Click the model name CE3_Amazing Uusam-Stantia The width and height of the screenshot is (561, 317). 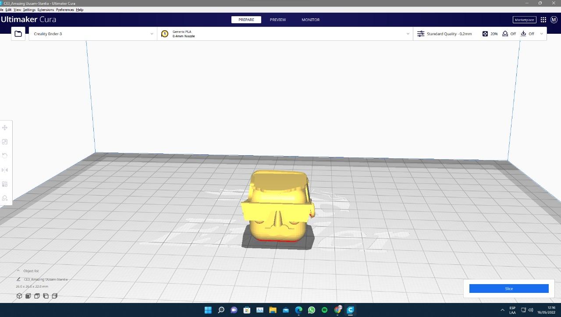pyautogui.click(x=46, y=279)
